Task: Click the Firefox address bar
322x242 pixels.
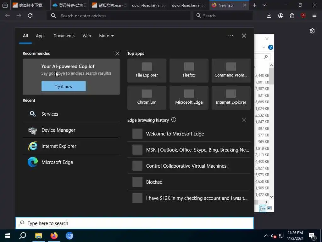Action: click(119, 16)
